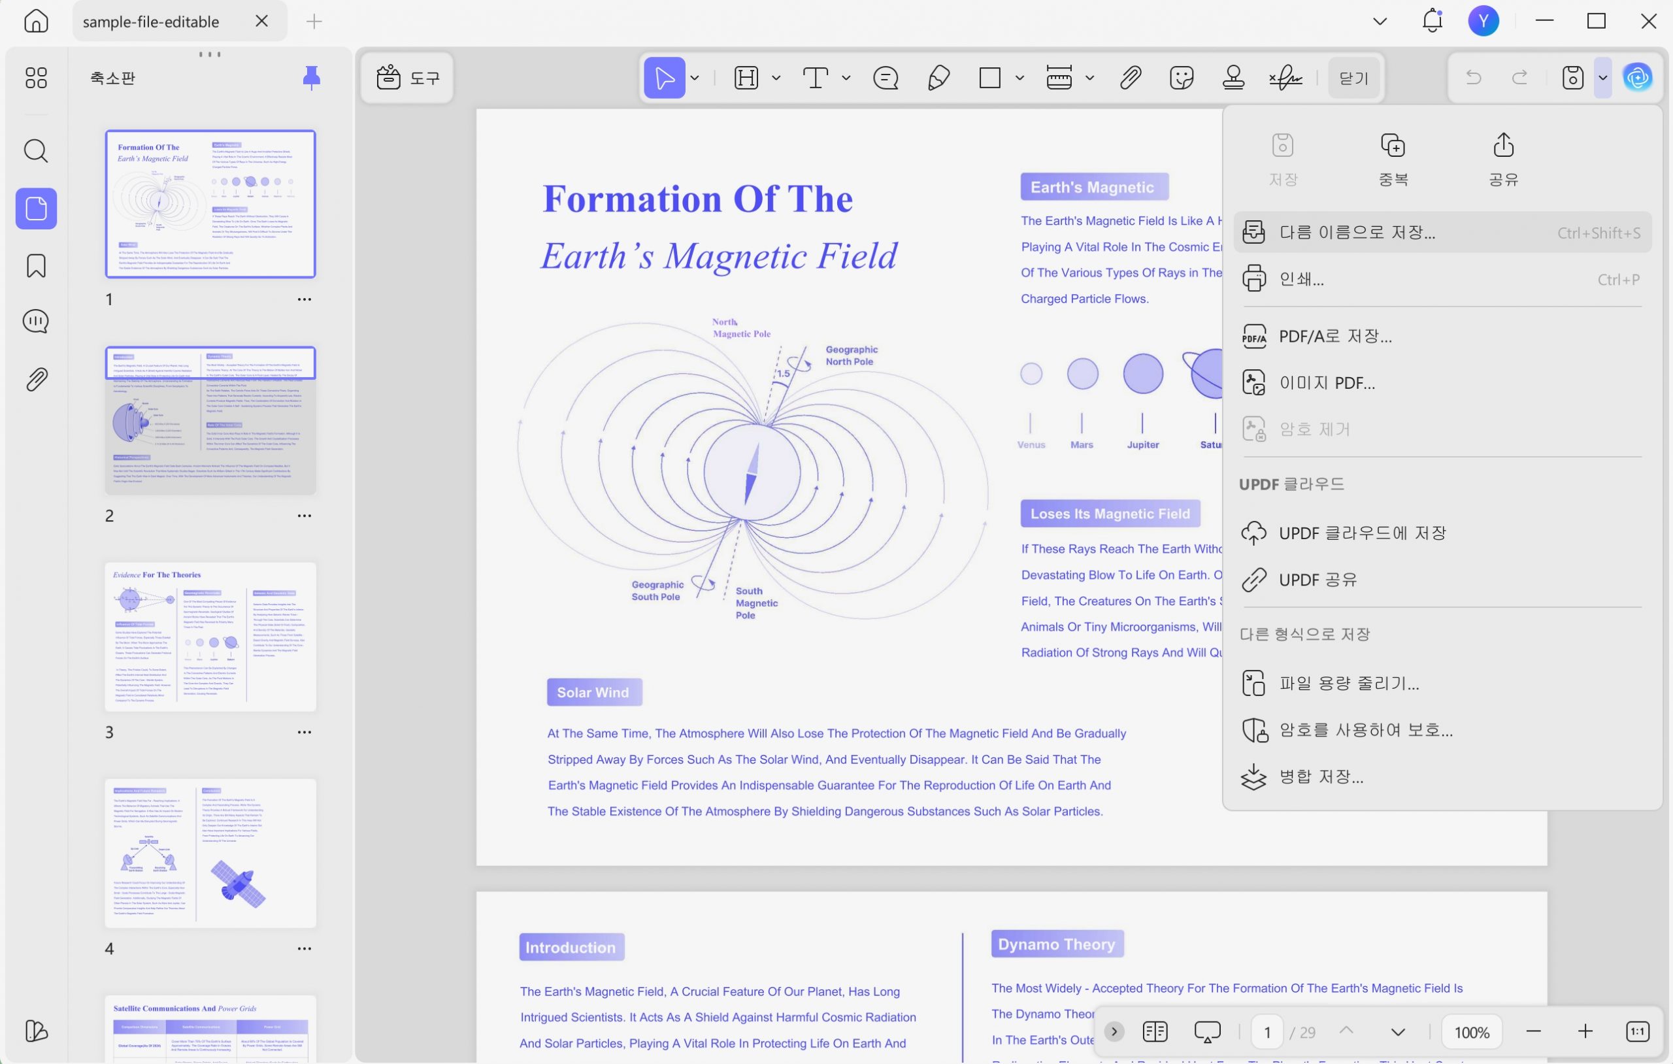Click the current page number field
The height and width of the screenshot is (1064, 1673).
pyautogui.click(x=1267, y=1032)
